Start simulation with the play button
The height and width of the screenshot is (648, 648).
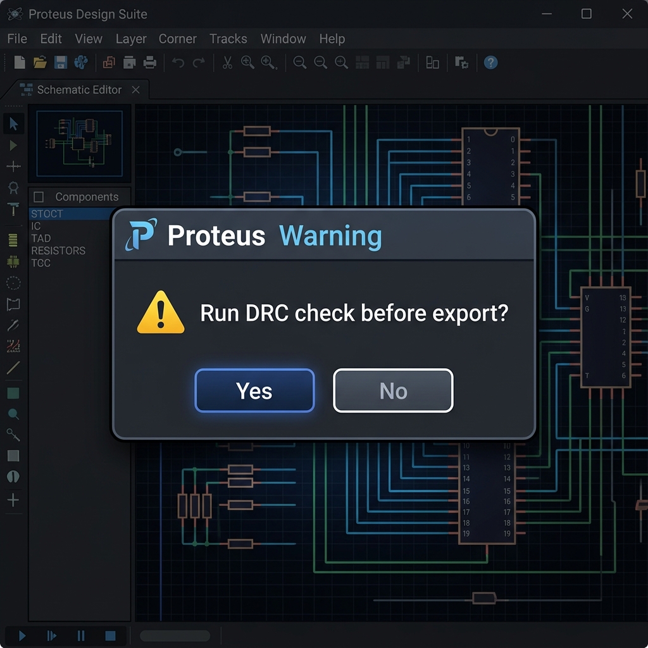click(22, 635)
